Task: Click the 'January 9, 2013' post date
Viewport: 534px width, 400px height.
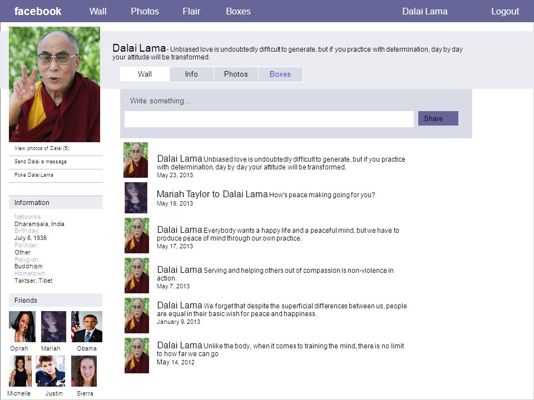Action: click(179, 322)
